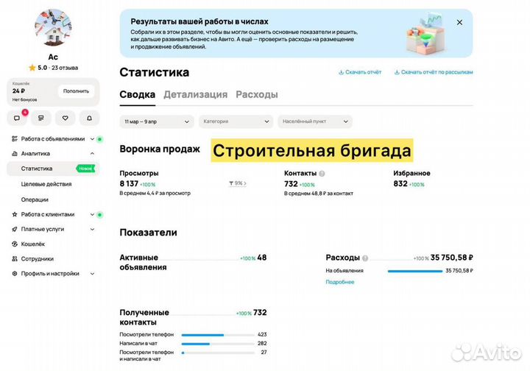The width and height of the screenshot is (530, 371).
Task: Open Операции in the sidebar
Action: [x=35, y=199]
